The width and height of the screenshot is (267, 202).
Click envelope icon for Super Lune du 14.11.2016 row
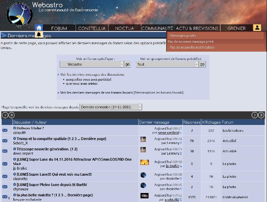(x=5, y=164)
